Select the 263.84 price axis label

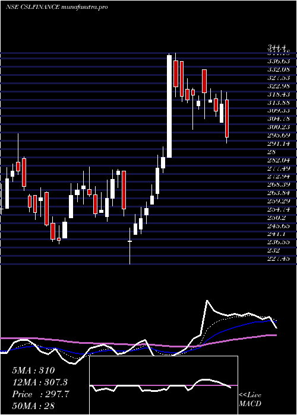point(279,193)
